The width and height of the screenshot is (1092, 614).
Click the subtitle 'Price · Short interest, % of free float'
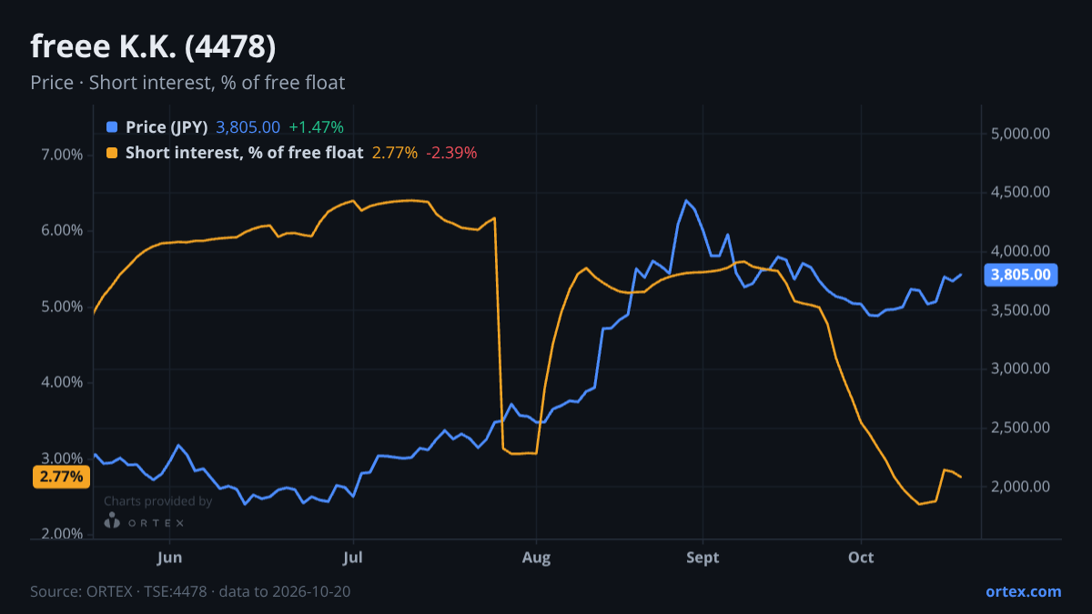click(x=187, y=83)
